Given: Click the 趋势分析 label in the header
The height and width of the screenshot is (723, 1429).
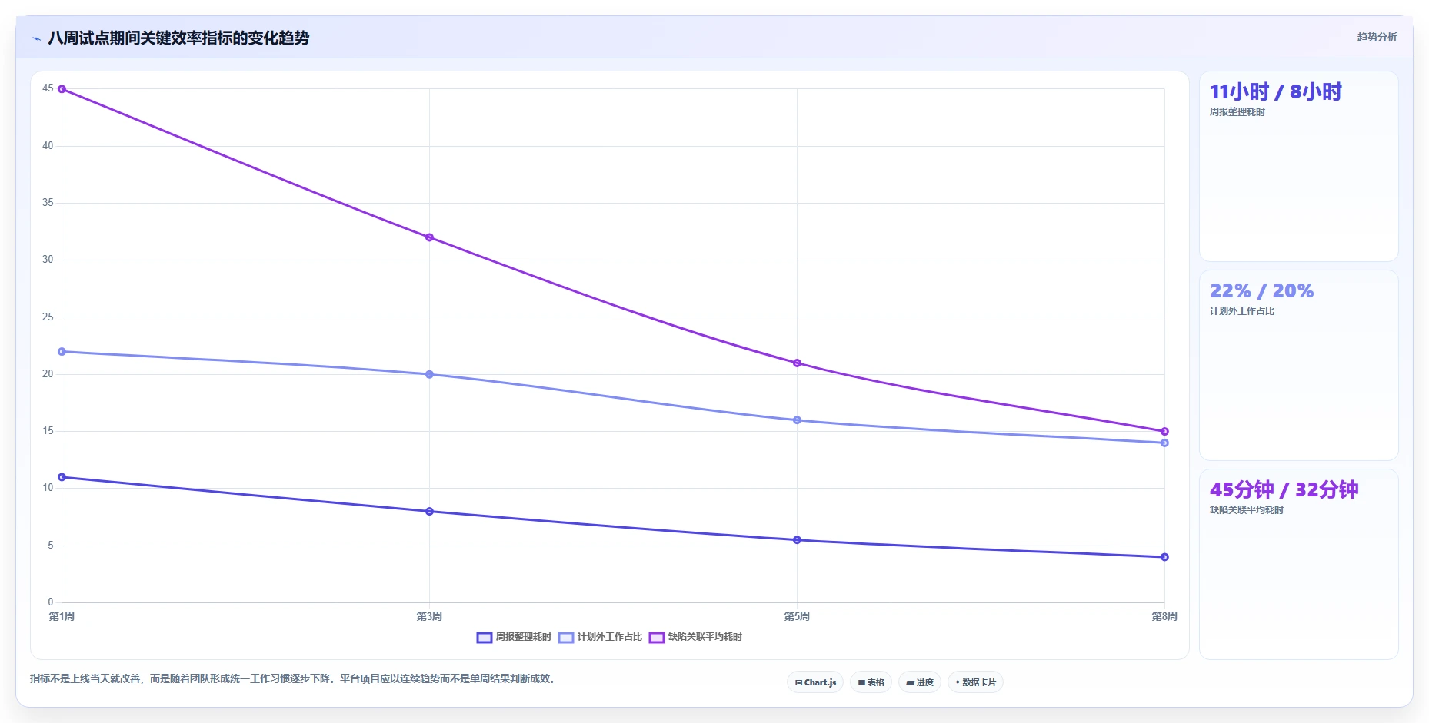Looking at the screenshot, I should [1377, 37].
